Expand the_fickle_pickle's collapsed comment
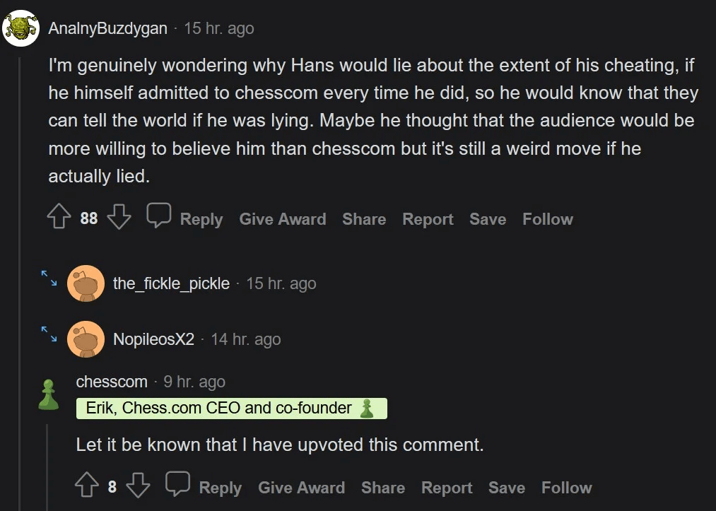The image size is (716, 511). coord(49,276)
